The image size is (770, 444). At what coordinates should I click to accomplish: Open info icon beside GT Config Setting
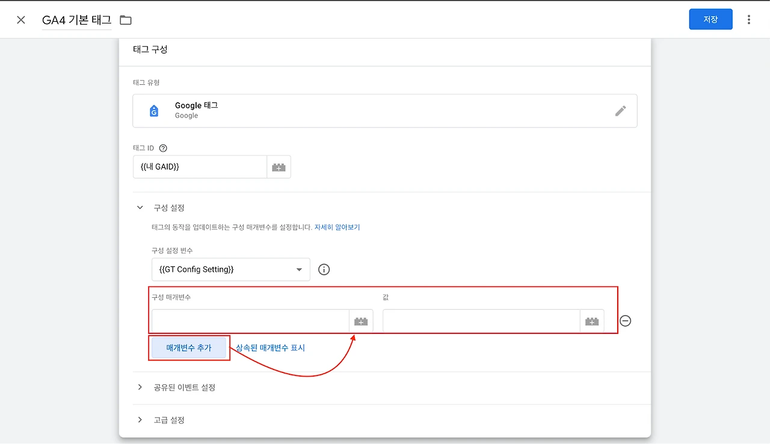point(324,270)
